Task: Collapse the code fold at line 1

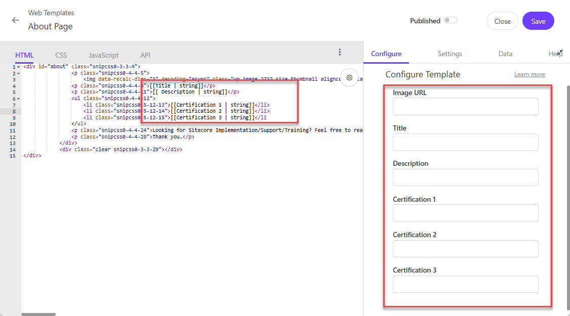Action: (x=18, y=67)
